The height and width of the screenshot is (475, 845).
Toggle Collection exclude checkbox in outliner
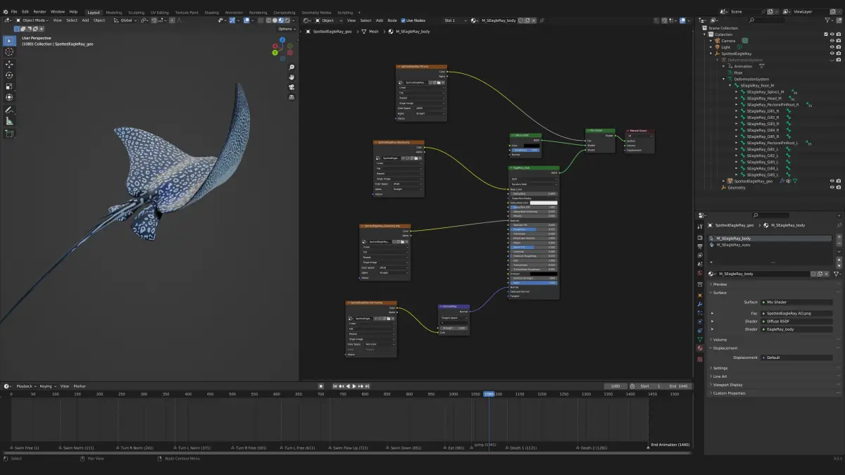coord(826,34)
